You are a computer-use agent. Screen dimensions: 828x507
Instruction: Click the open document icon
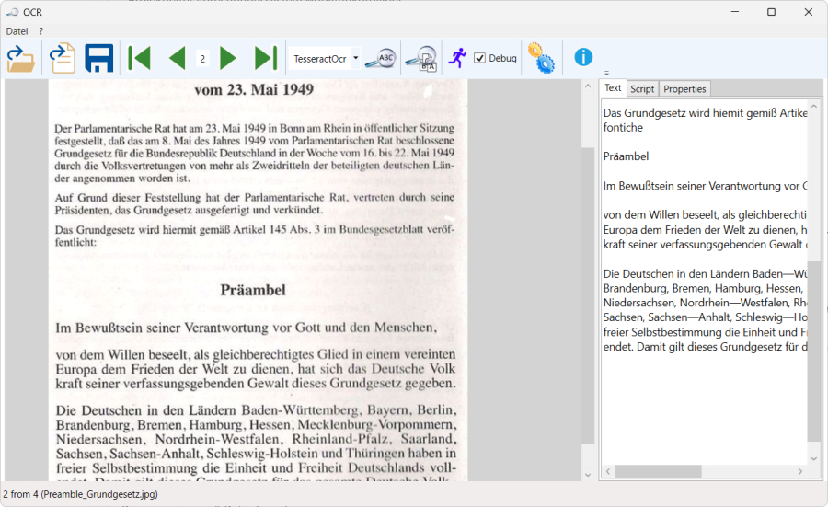coord(62,58)
